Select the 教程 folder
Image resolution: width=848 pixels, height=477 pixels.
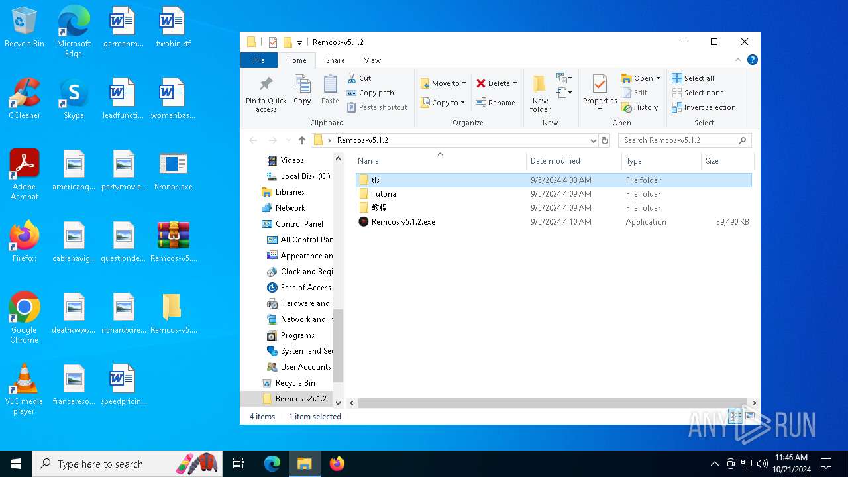click(553, 208)
